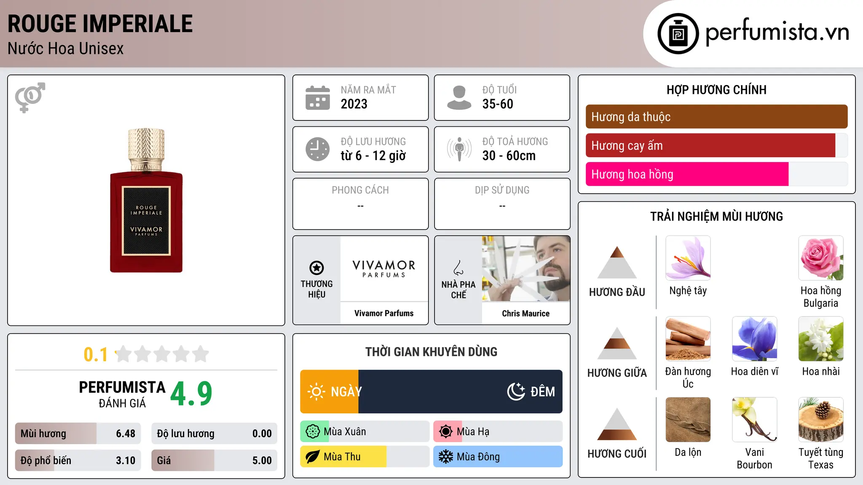Click the sillage icon for Độ toả hương
The image size is (863, 485).
[x=459, y=149]
